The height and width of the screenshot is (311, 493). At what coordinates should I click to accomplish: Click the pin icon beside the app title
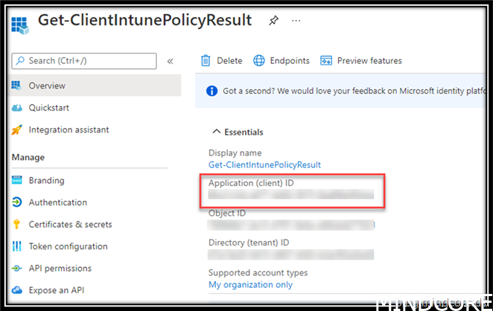coord(273,21)
